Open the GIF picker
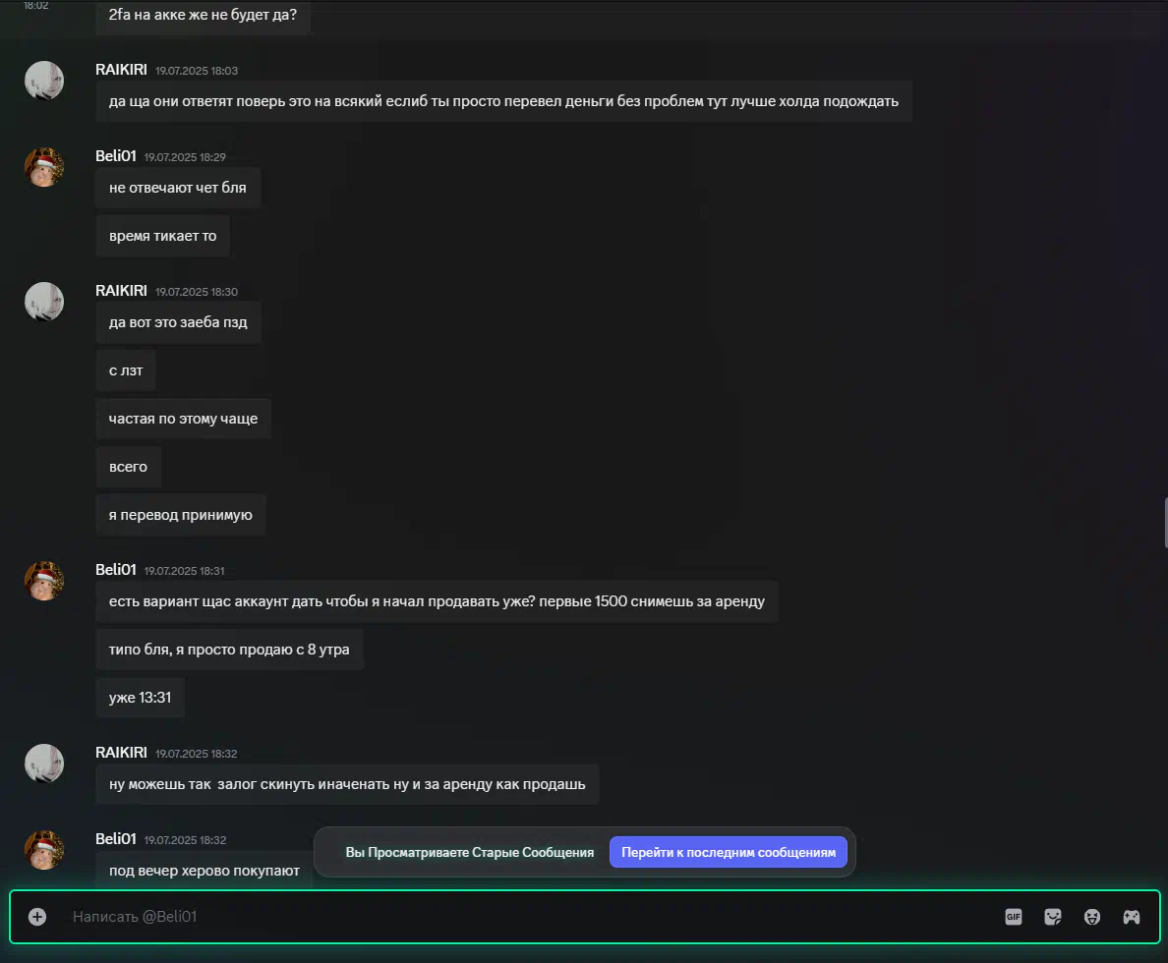 [1013, 917]
